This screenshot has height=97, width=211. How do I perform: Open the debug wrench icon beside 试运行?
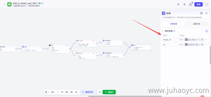click(x=100, y=92)
